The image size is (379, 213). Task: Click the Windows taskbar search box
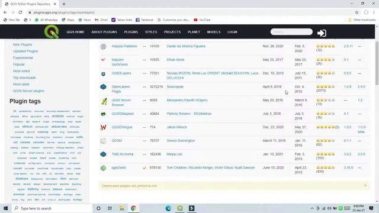click(52, 208)
